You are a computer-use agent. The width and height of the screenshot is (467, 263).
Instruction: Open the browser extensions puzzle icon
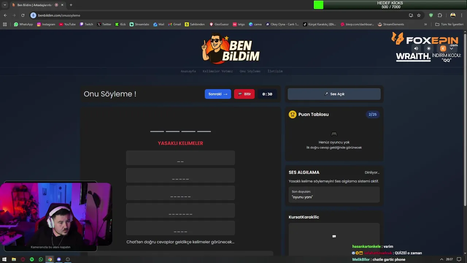440,15
